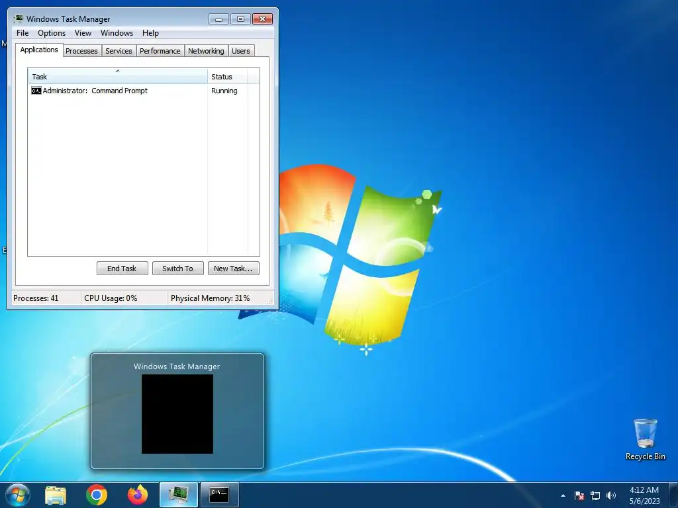Open Action Center flag icon
Screen dimensions: 678x508
point(579,495)
